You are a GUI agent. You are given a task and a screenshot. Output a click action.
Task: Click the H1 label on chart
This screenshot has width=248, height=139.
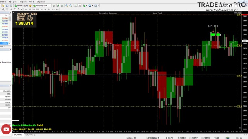point(210,26)
